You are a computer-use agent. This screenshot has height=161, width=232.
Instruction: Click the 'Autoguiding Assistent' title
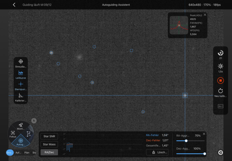pyautogui.click(x=116, y=5)
